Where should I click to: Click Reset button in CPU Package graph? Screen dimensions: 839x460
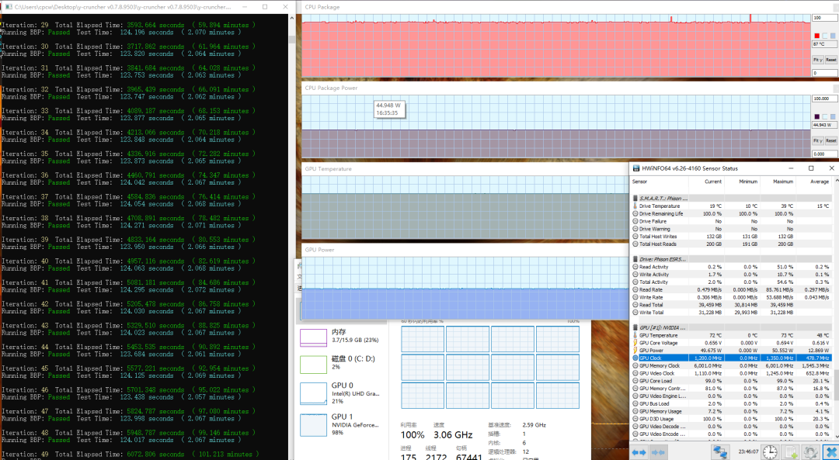click(x=831, y=60)
